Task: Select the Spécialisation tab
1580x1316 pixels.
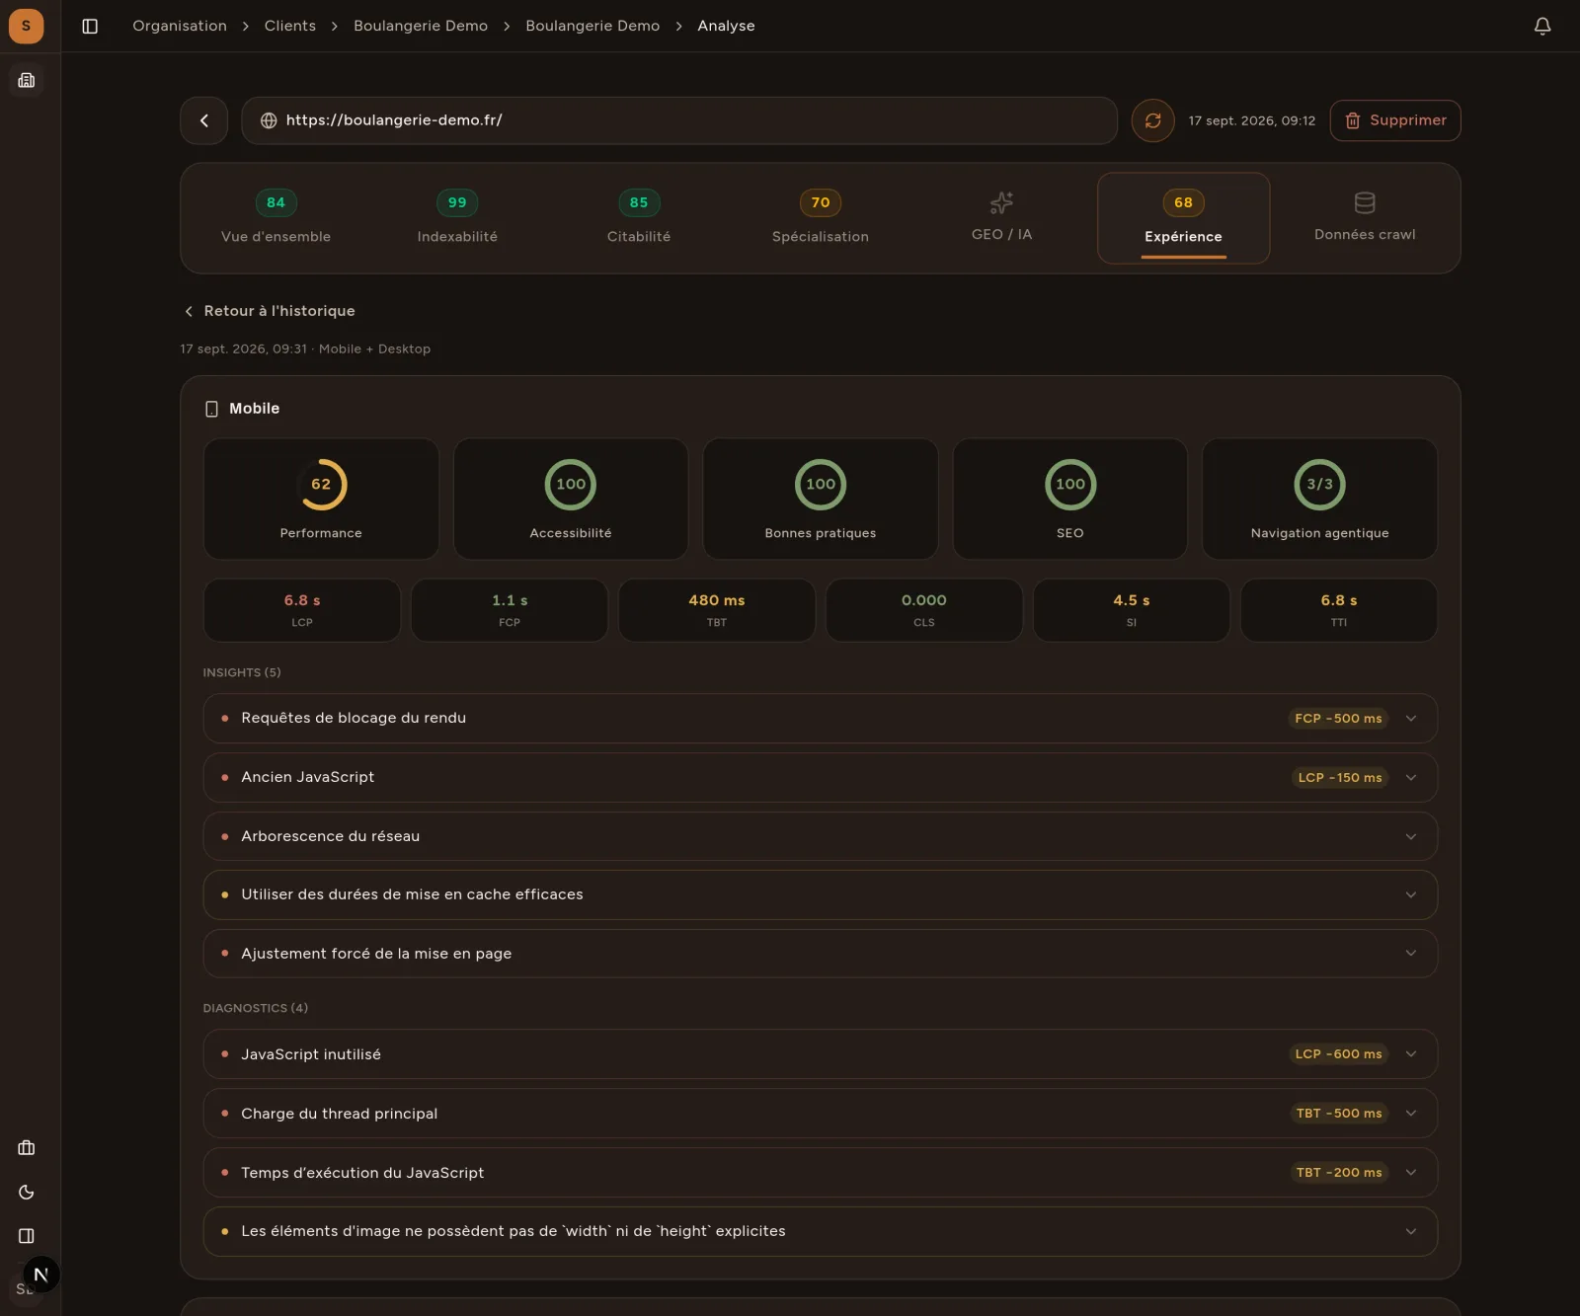Action: click(x=821, y=218)
